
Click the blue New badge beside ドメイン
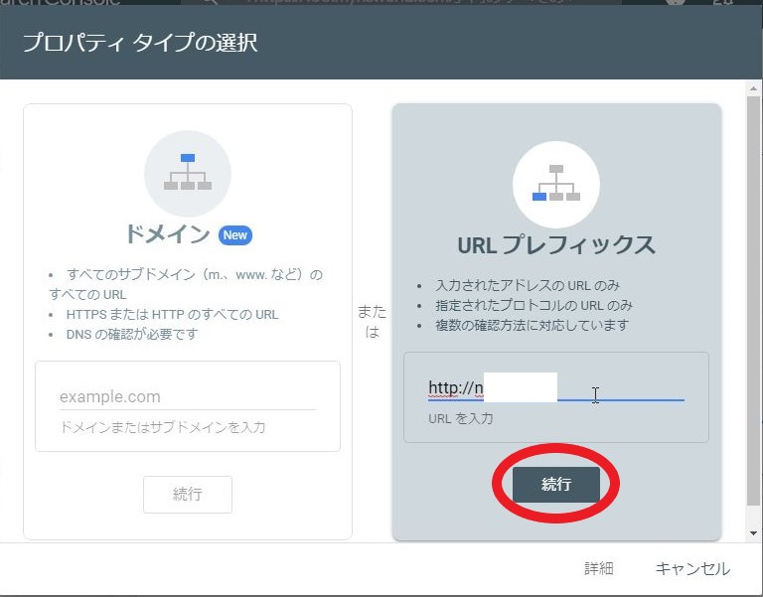235,235
